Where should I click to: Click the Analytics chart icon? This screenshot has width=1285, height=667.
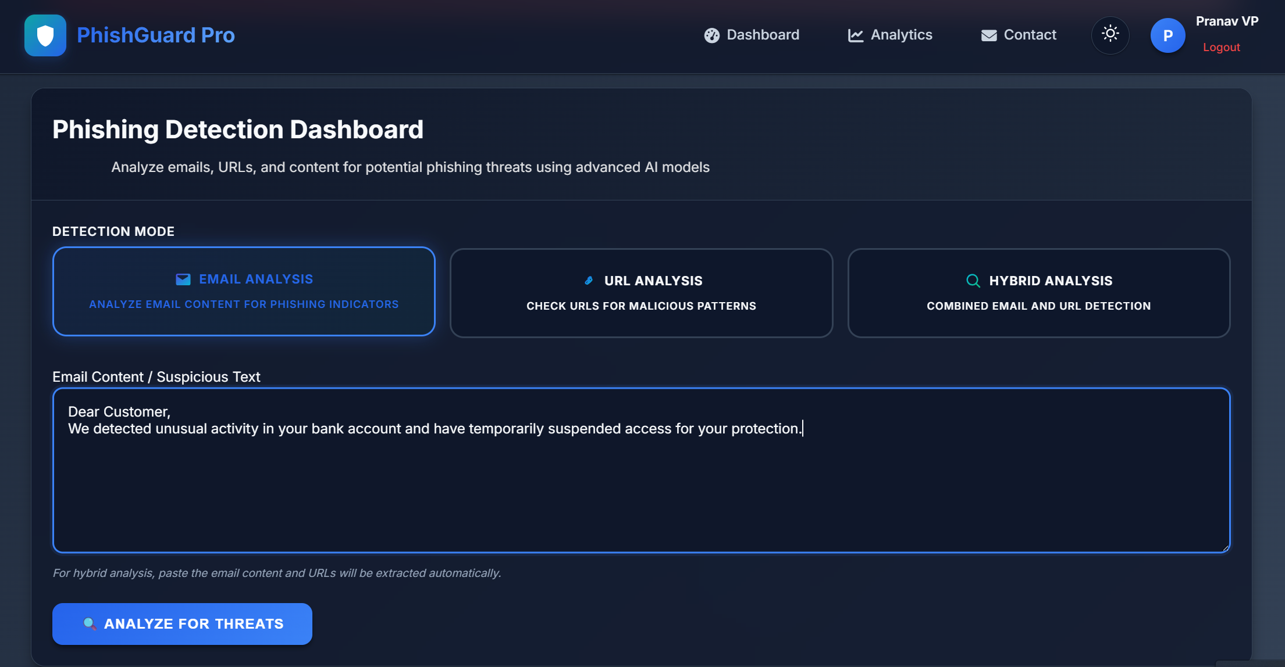tap(856, 35)
